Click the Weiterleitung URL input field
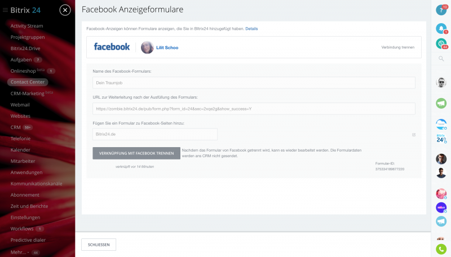Viewport: 451px width, 257px height. point(254,109)
